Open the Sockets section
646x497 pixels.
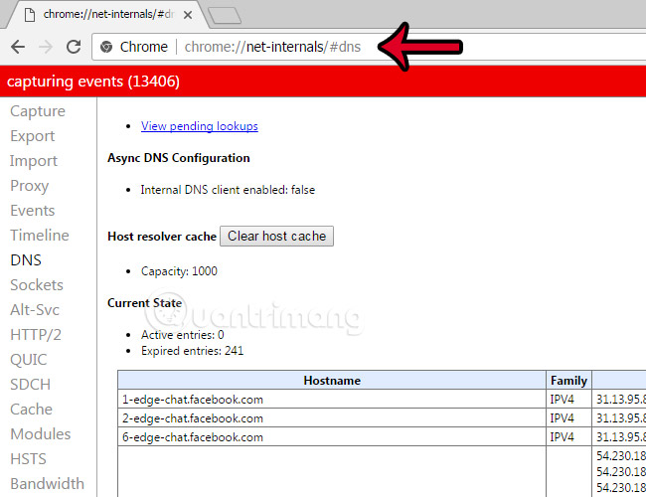36,284
